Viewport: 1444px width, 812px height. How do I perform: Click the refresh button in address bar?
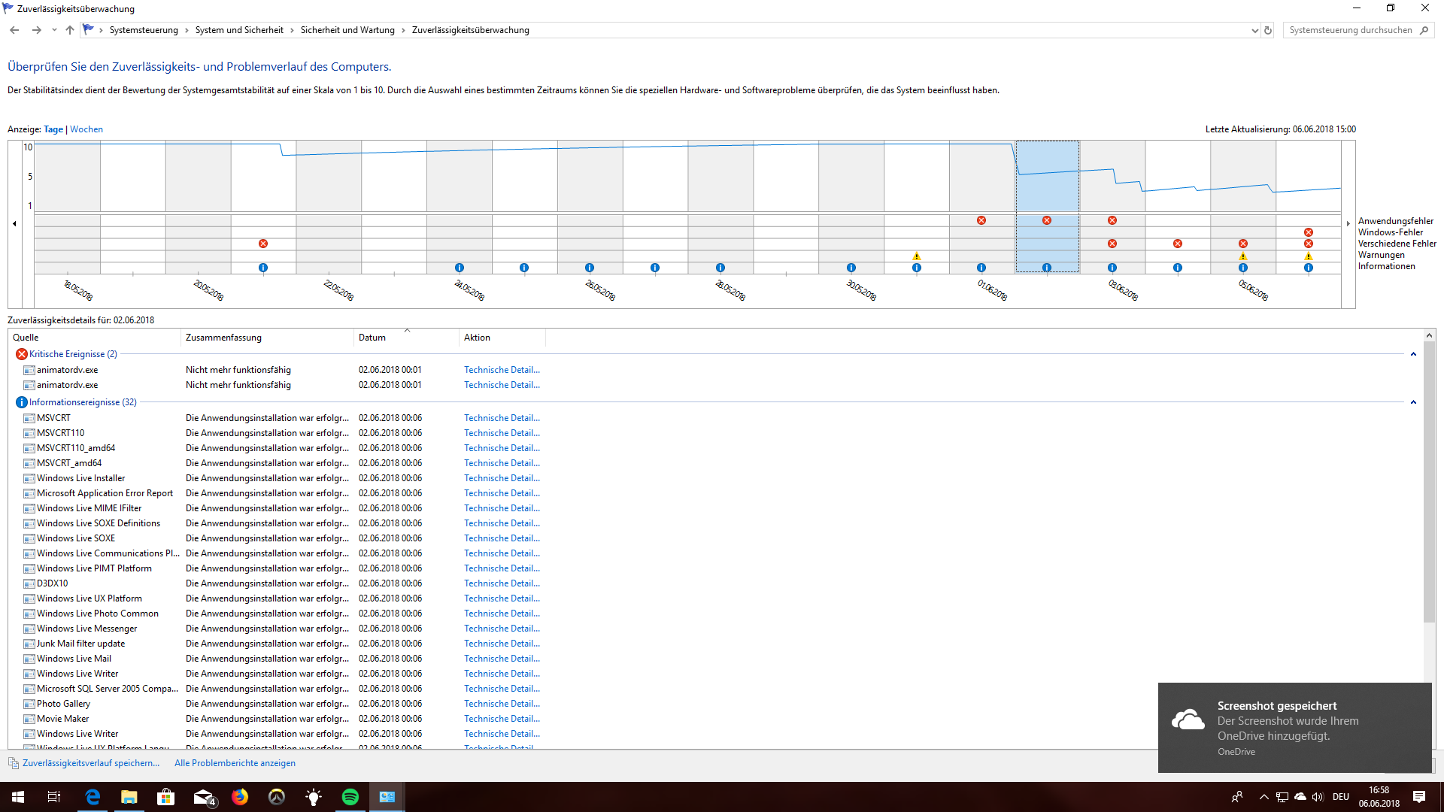tap(1268, 30)
